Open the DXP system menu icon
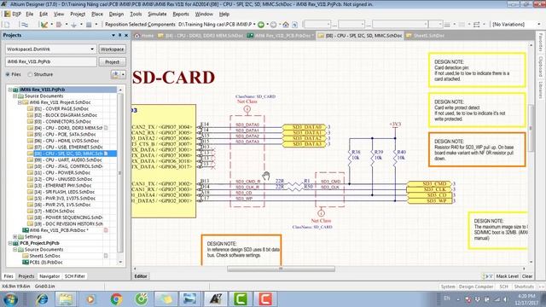Viewport: 546px width, 307px height. tap(7, 14)
